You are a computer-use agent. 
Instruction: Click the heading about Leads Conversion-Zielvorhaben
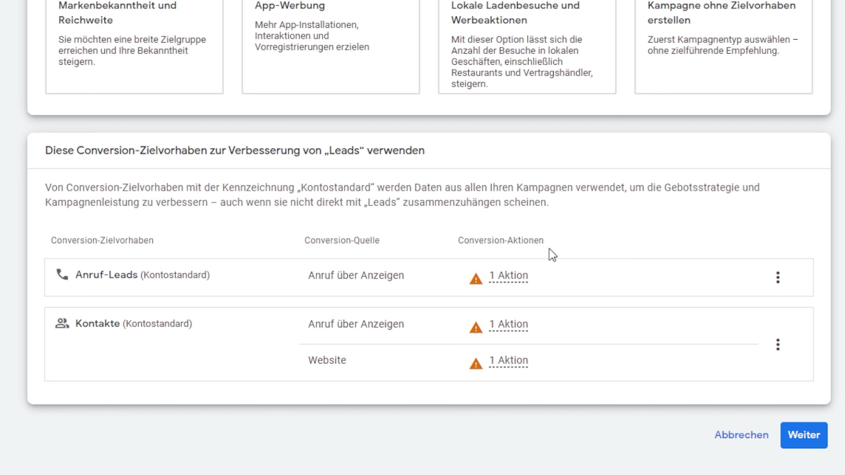pyautogui.click(x=235, y=150)
